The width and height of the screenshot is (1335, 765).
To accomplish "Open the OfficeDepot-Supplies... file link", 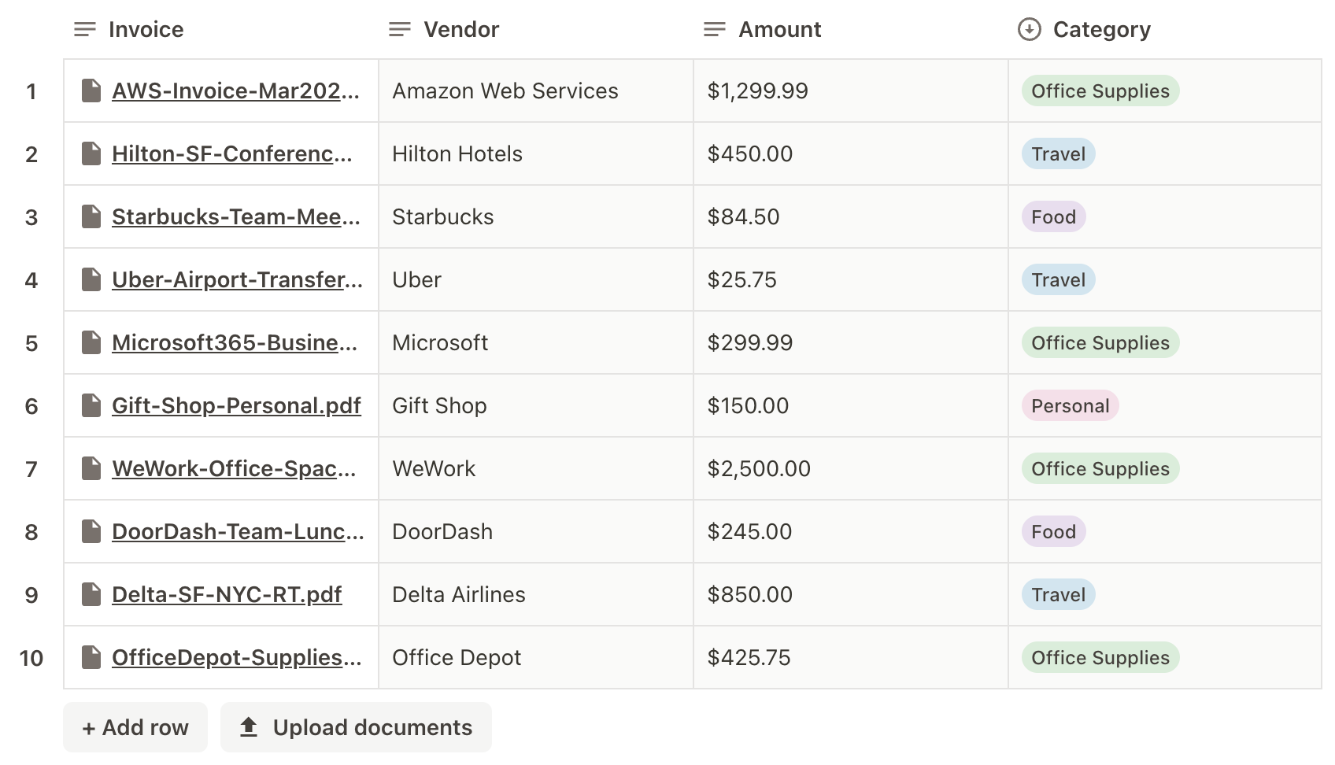I will coord(237,658).
